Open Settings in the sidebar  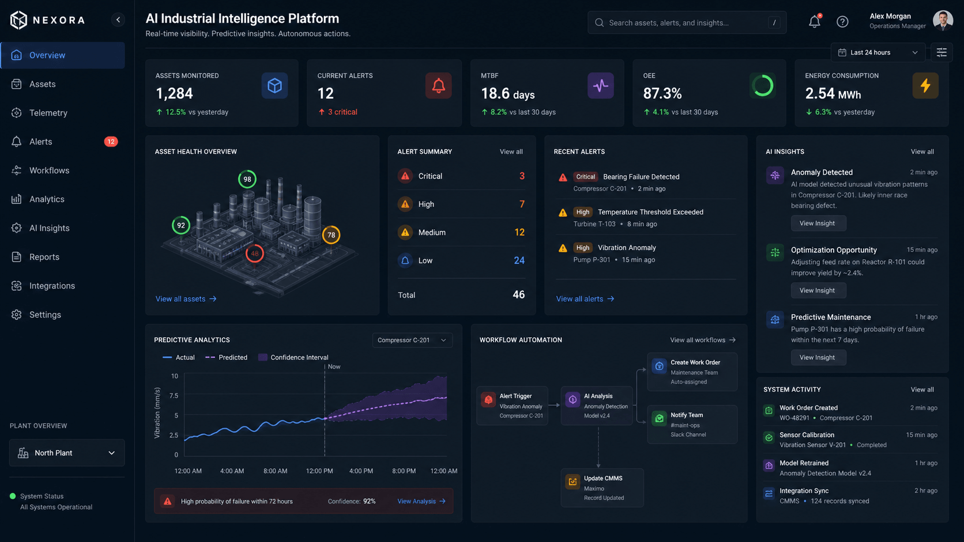(63, 314)
